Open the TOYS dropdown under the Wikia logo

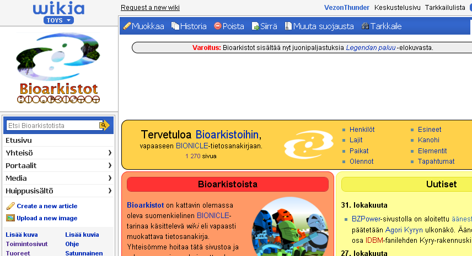58,20
